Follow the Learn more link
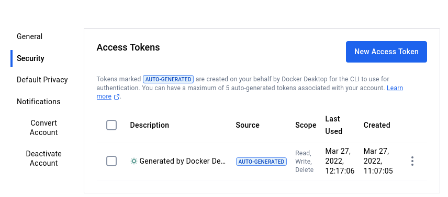This screenshot has height=197, width=448. tap(395, 88)
